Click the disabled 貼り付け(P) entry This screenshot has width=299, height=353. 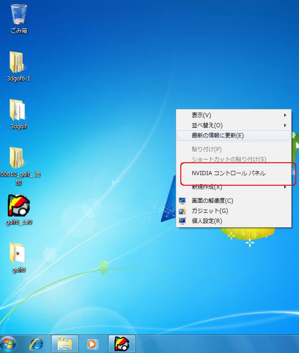(x=234, y=149)
